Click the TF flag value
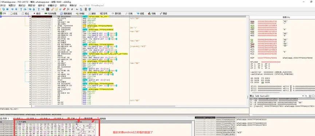 tap(262, 68)
